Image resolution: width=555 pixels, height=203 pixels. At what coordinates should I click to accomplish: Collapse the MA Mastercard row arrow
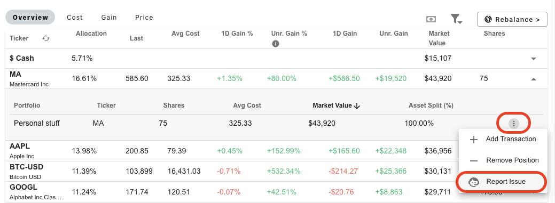534,79
